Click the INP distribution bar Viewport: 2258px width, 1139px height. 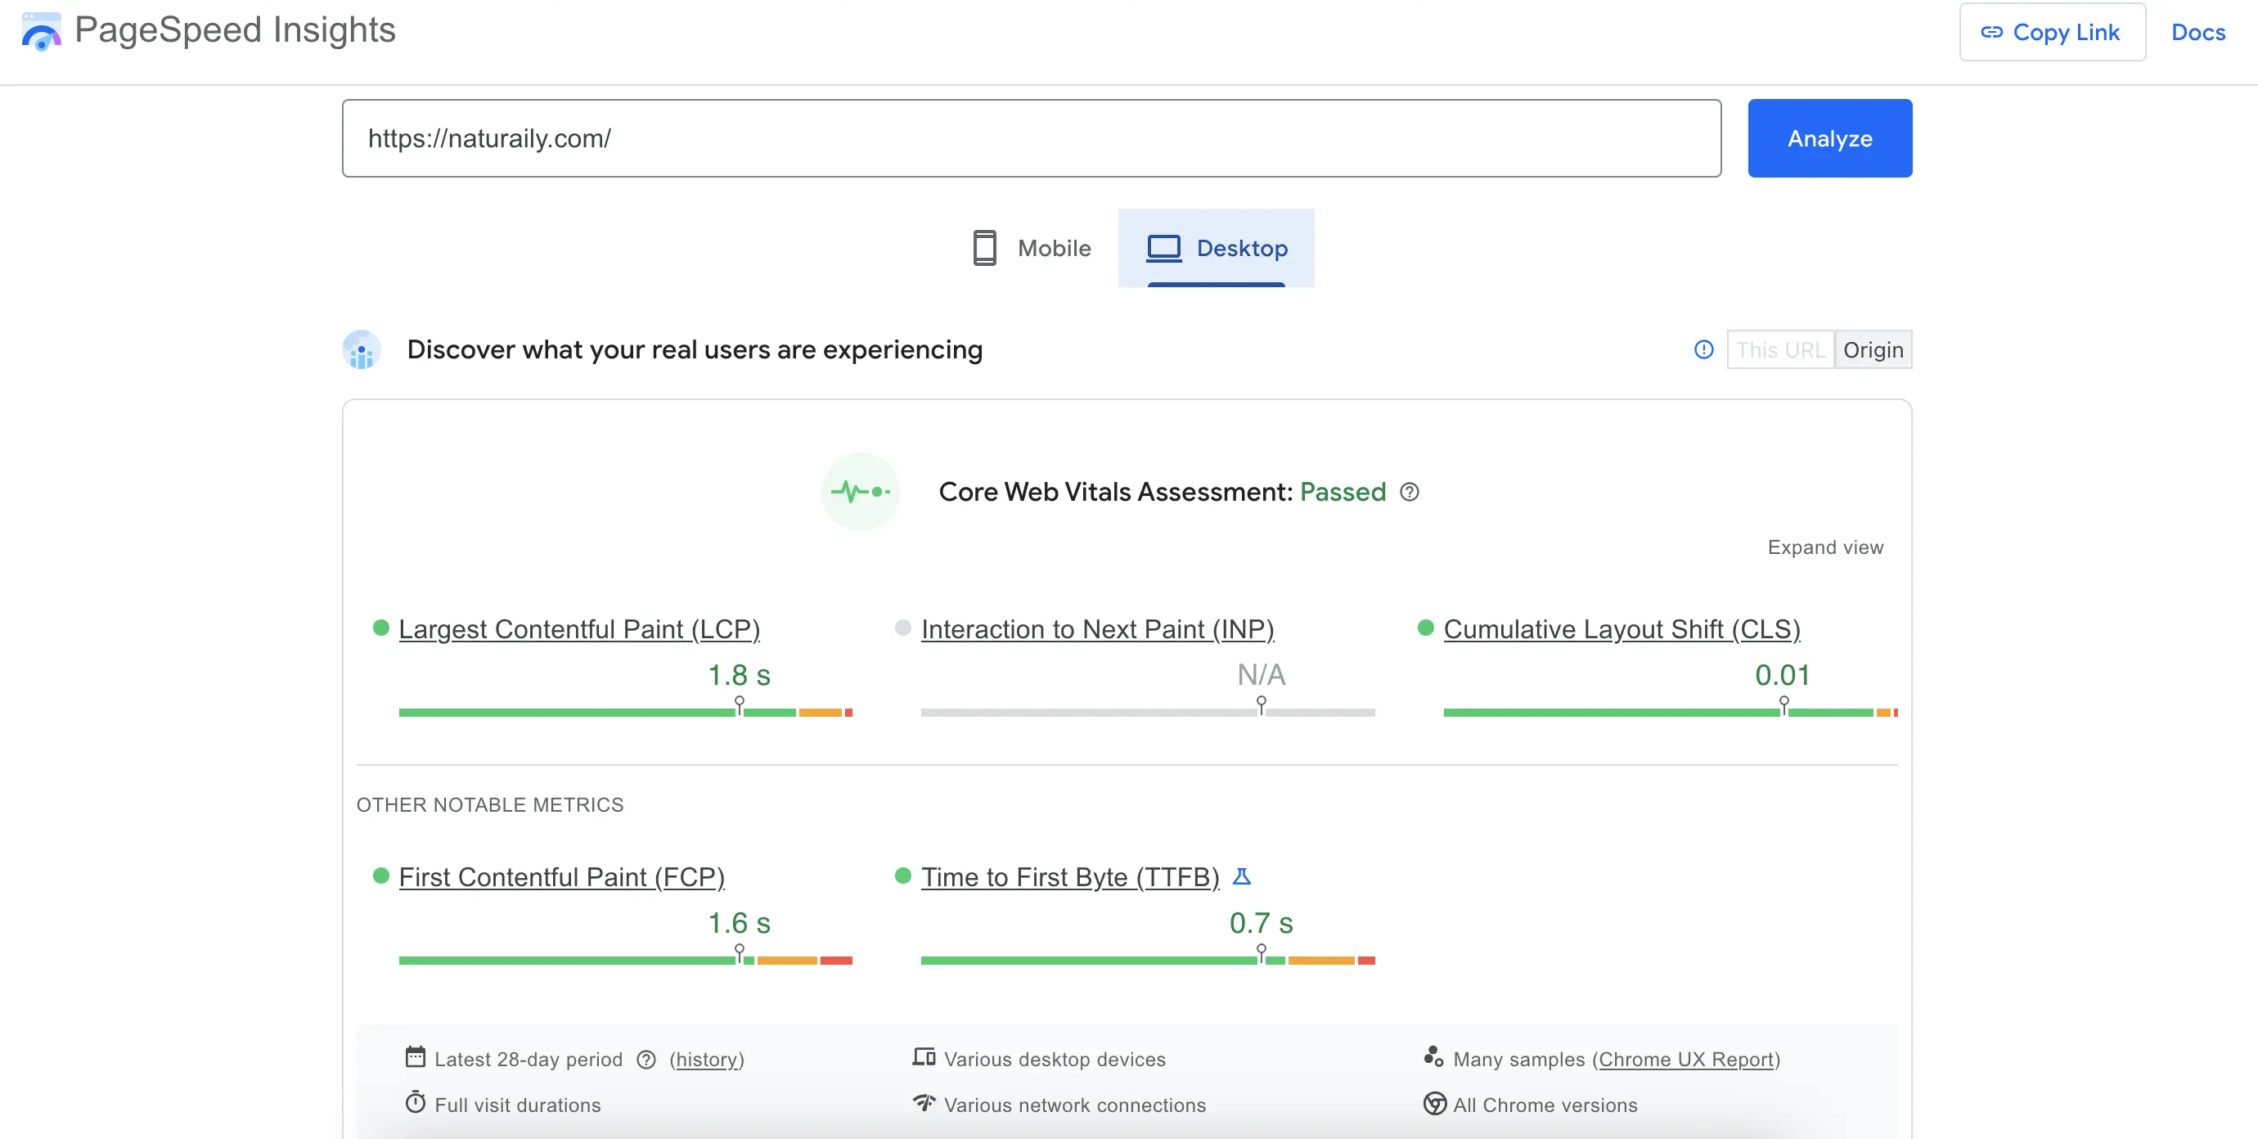(x=1147, y=713)
